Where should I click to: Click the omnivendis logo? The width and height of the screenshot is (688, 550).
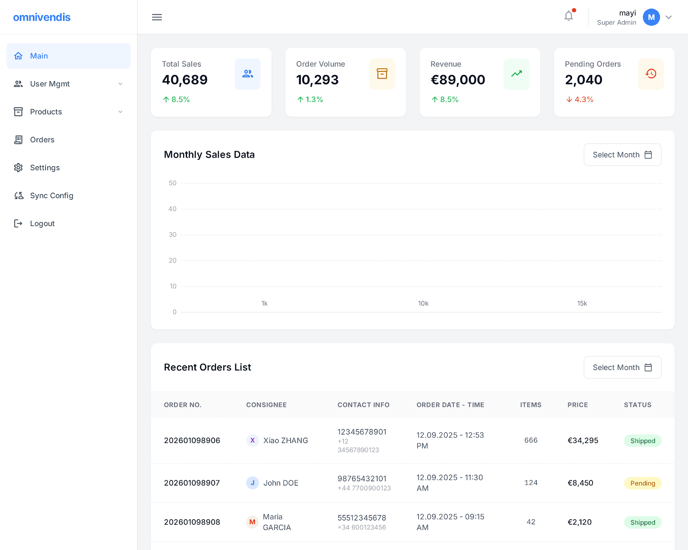pos(42,17)
